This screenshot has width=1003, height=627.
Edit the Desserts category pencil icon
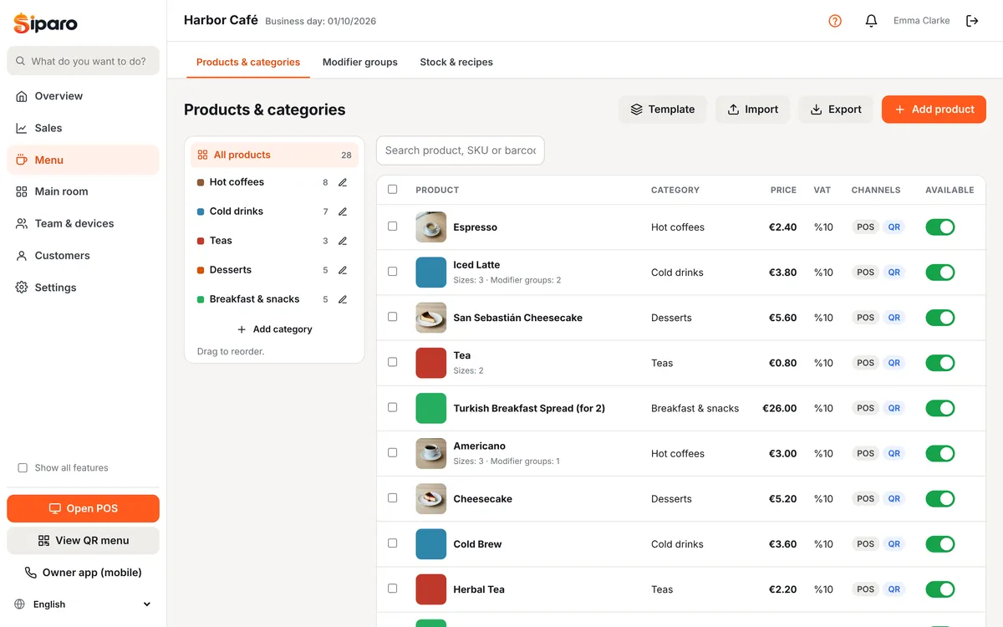tap(343, 270)
